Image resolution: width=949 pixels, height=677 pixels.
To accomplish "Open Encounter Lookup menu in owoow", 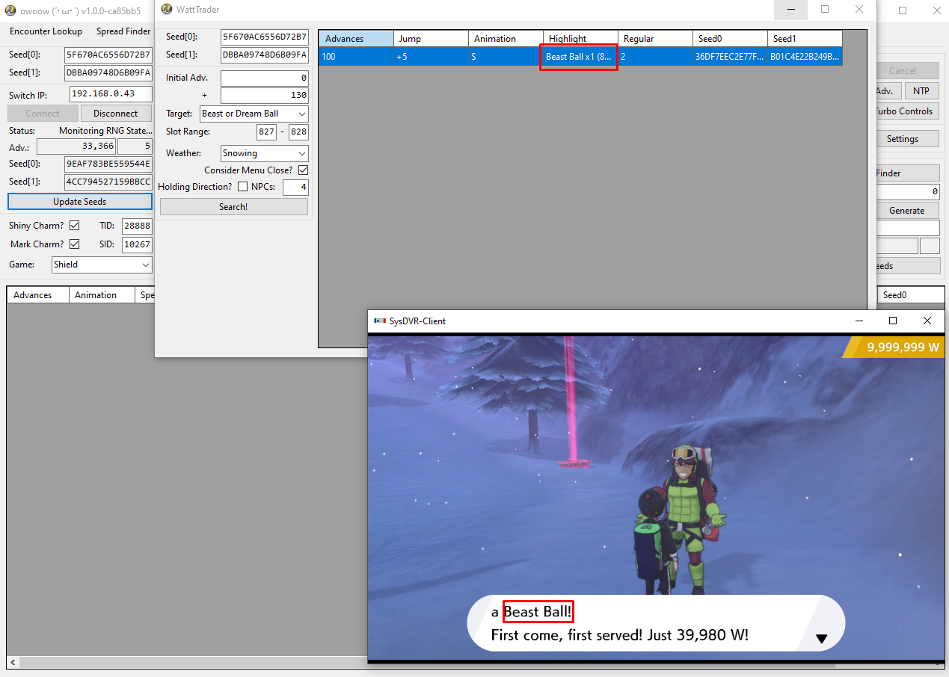I will coord(46,31).
